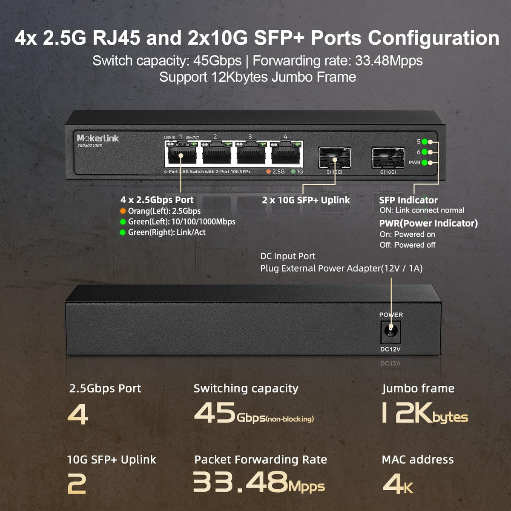This screenshot has width=511, height=511.
Task: Click the "4 x 2.5Gbps Port" label
Action: pyautogui.click(x=157, y=200)
